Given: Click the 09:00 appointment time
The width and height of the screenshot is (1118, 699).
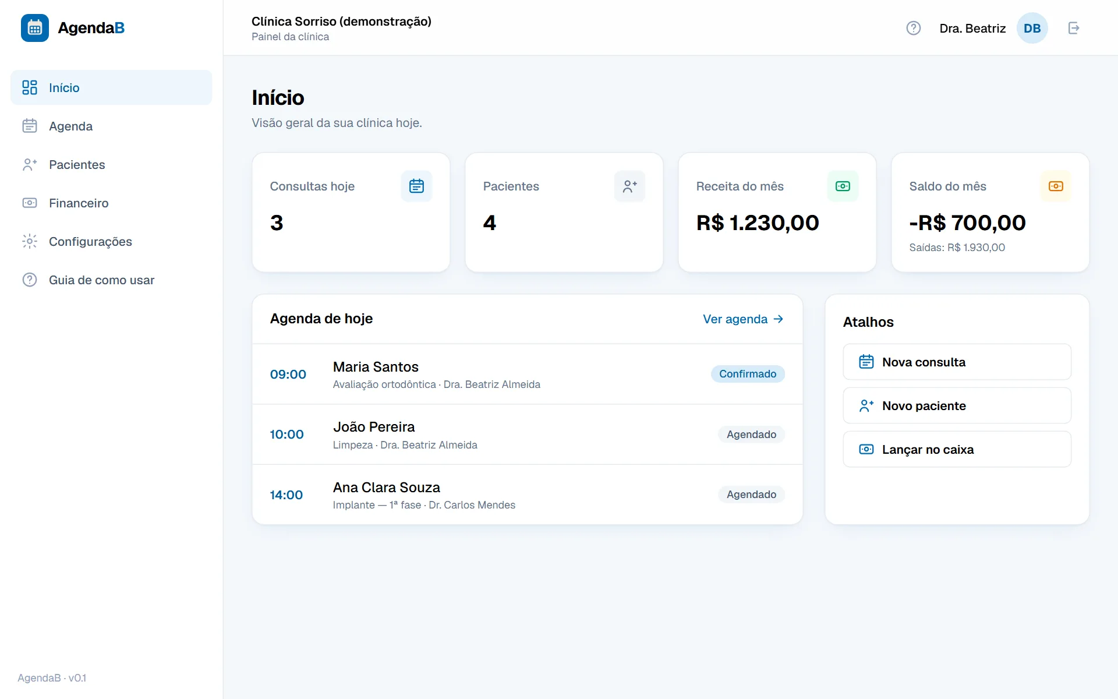Looking at the screenshot, I should tap(288, 375).
